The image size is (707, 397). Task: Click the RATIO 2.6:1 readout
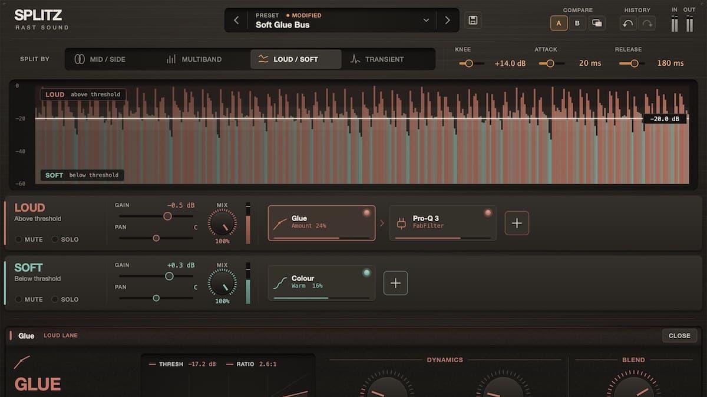(252, 364)
